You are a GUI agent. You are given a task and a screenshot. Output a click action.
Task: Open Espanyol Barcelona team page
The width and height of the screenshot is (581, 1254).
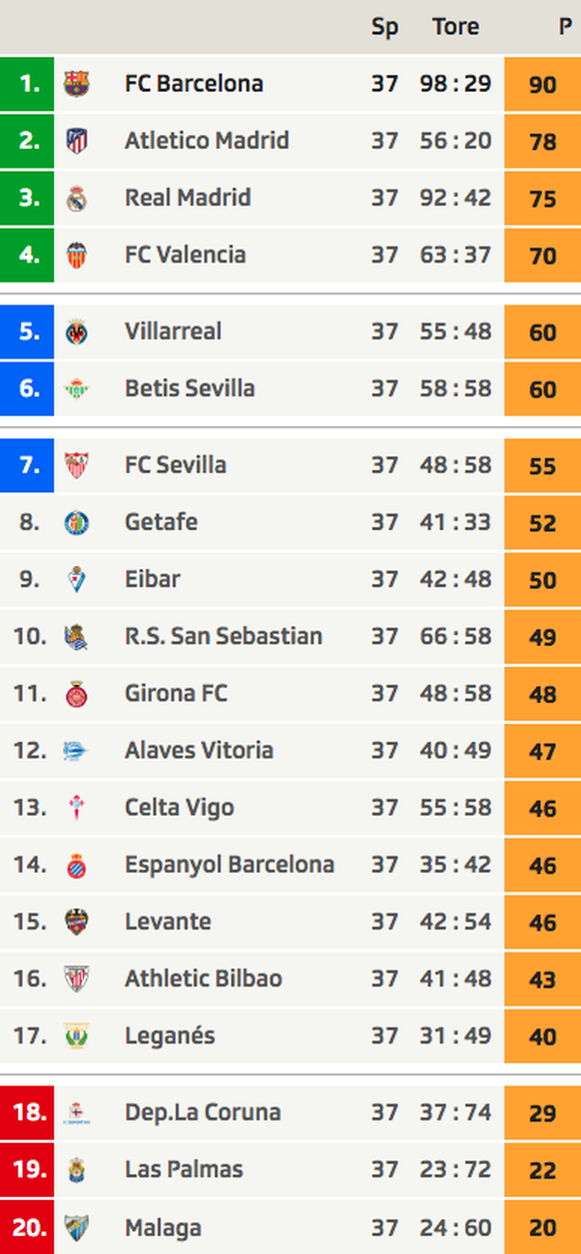[x=230, y=865]
